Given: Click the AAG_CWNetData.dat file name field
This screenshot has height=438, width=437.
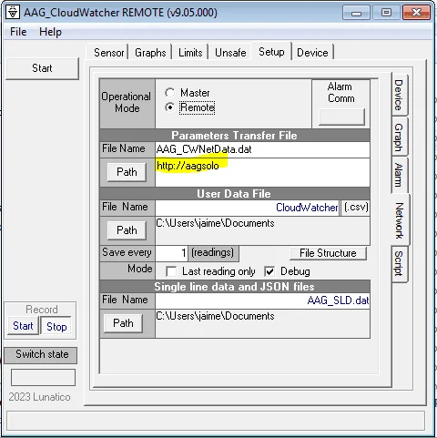Looking at the screenshot, I should [x=262, y=149].
